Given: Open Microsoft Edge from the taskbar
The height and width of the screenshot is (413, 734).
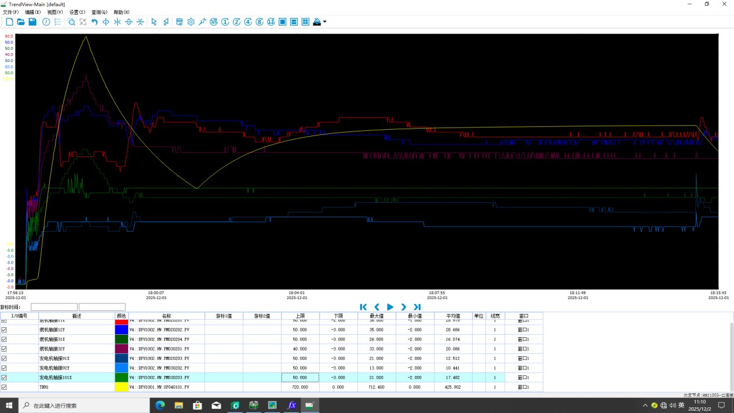Looking at the screenshot, I should (x=160, y=405).
